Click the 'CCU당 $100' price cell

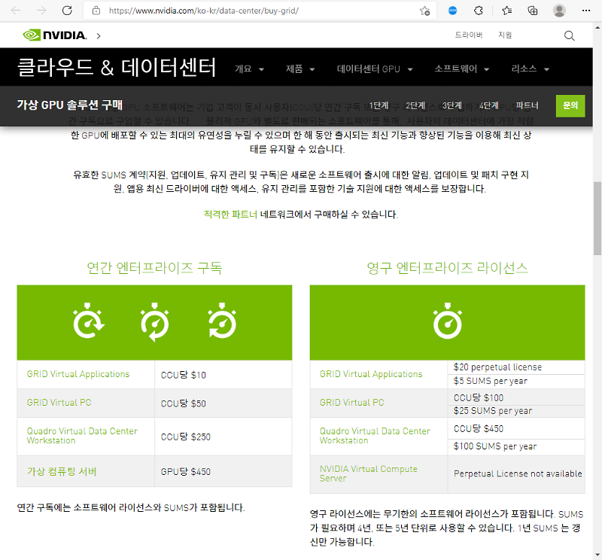tap(516, 397)
